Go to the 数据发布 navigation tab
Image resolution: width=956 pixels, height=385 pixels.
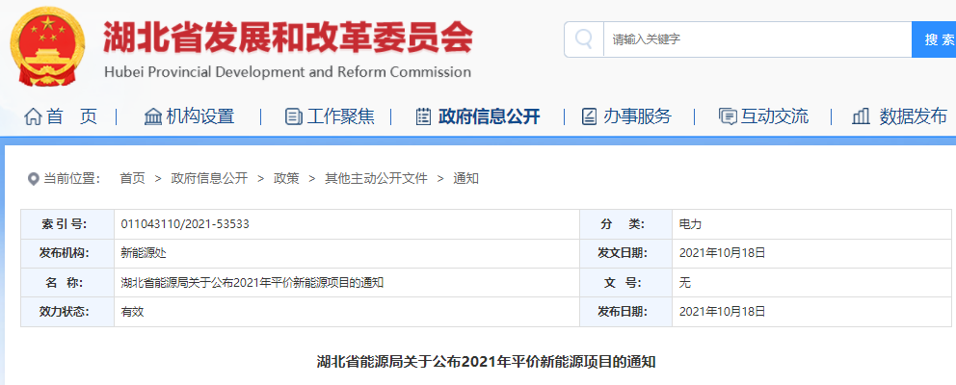tap(913, 116)
